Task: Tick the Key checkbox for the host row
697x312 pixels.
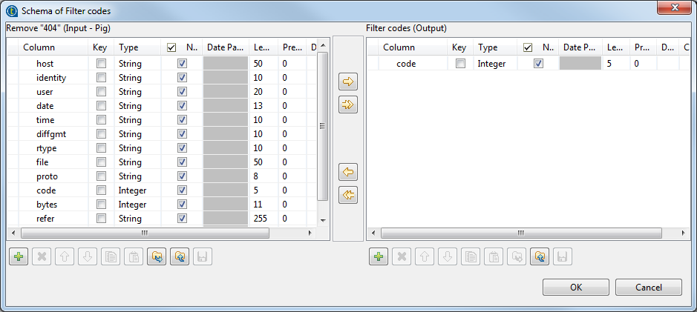Action: pyautogui.click(x=102, y=64)
